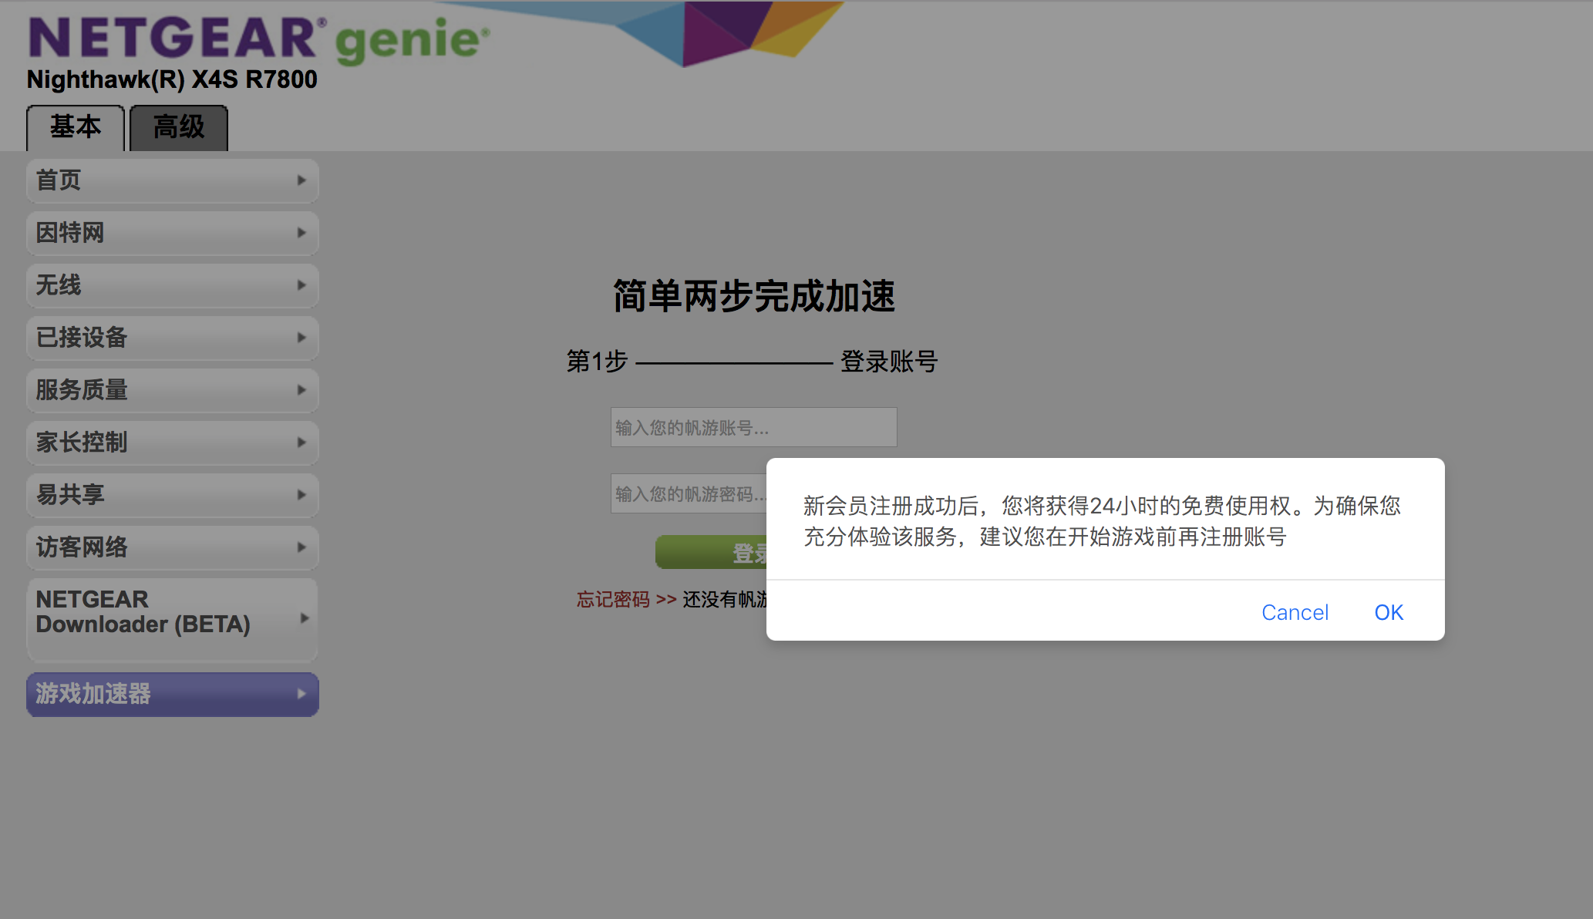
Task: Open the 服务质量 sidebar item
Action: [x=171, y=390]
